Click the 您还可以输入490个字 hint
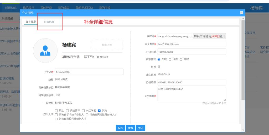This screenshot has height=135, width=269. click(x=214, y=103)
